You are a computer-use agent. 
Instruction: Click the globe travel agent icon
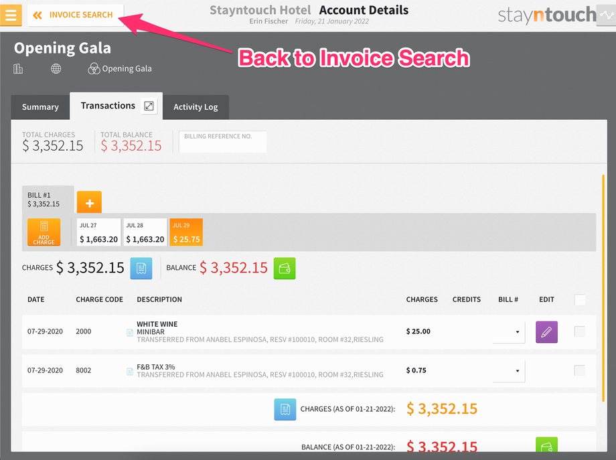coord(56,69)
